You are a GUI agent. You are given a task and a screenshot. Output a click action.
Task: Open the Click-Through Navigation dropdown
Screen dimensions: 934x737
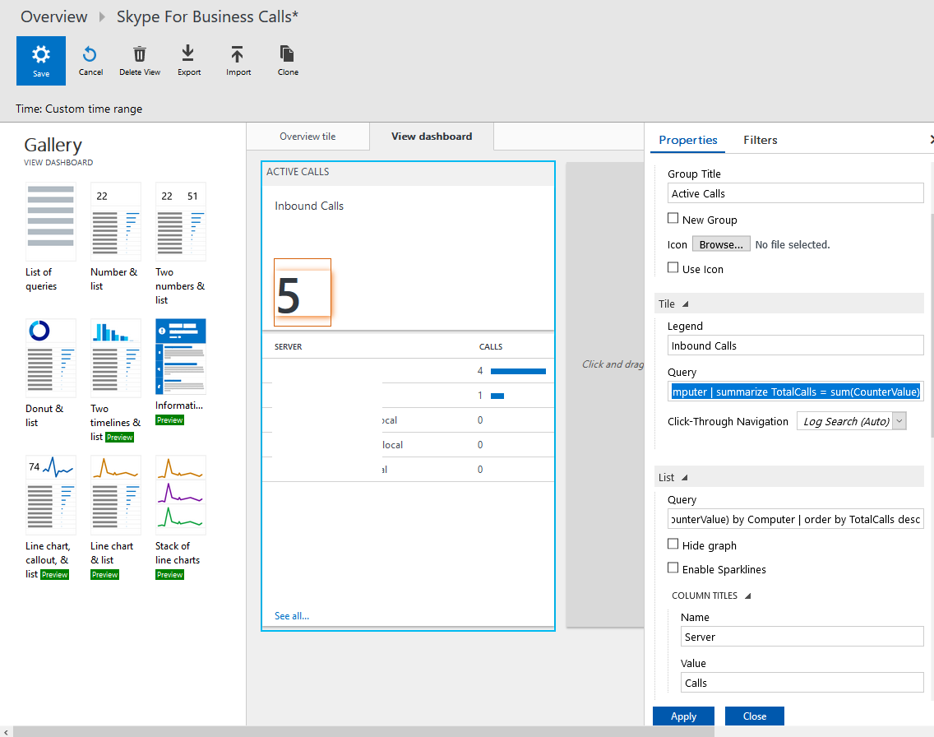pos(852,421)
